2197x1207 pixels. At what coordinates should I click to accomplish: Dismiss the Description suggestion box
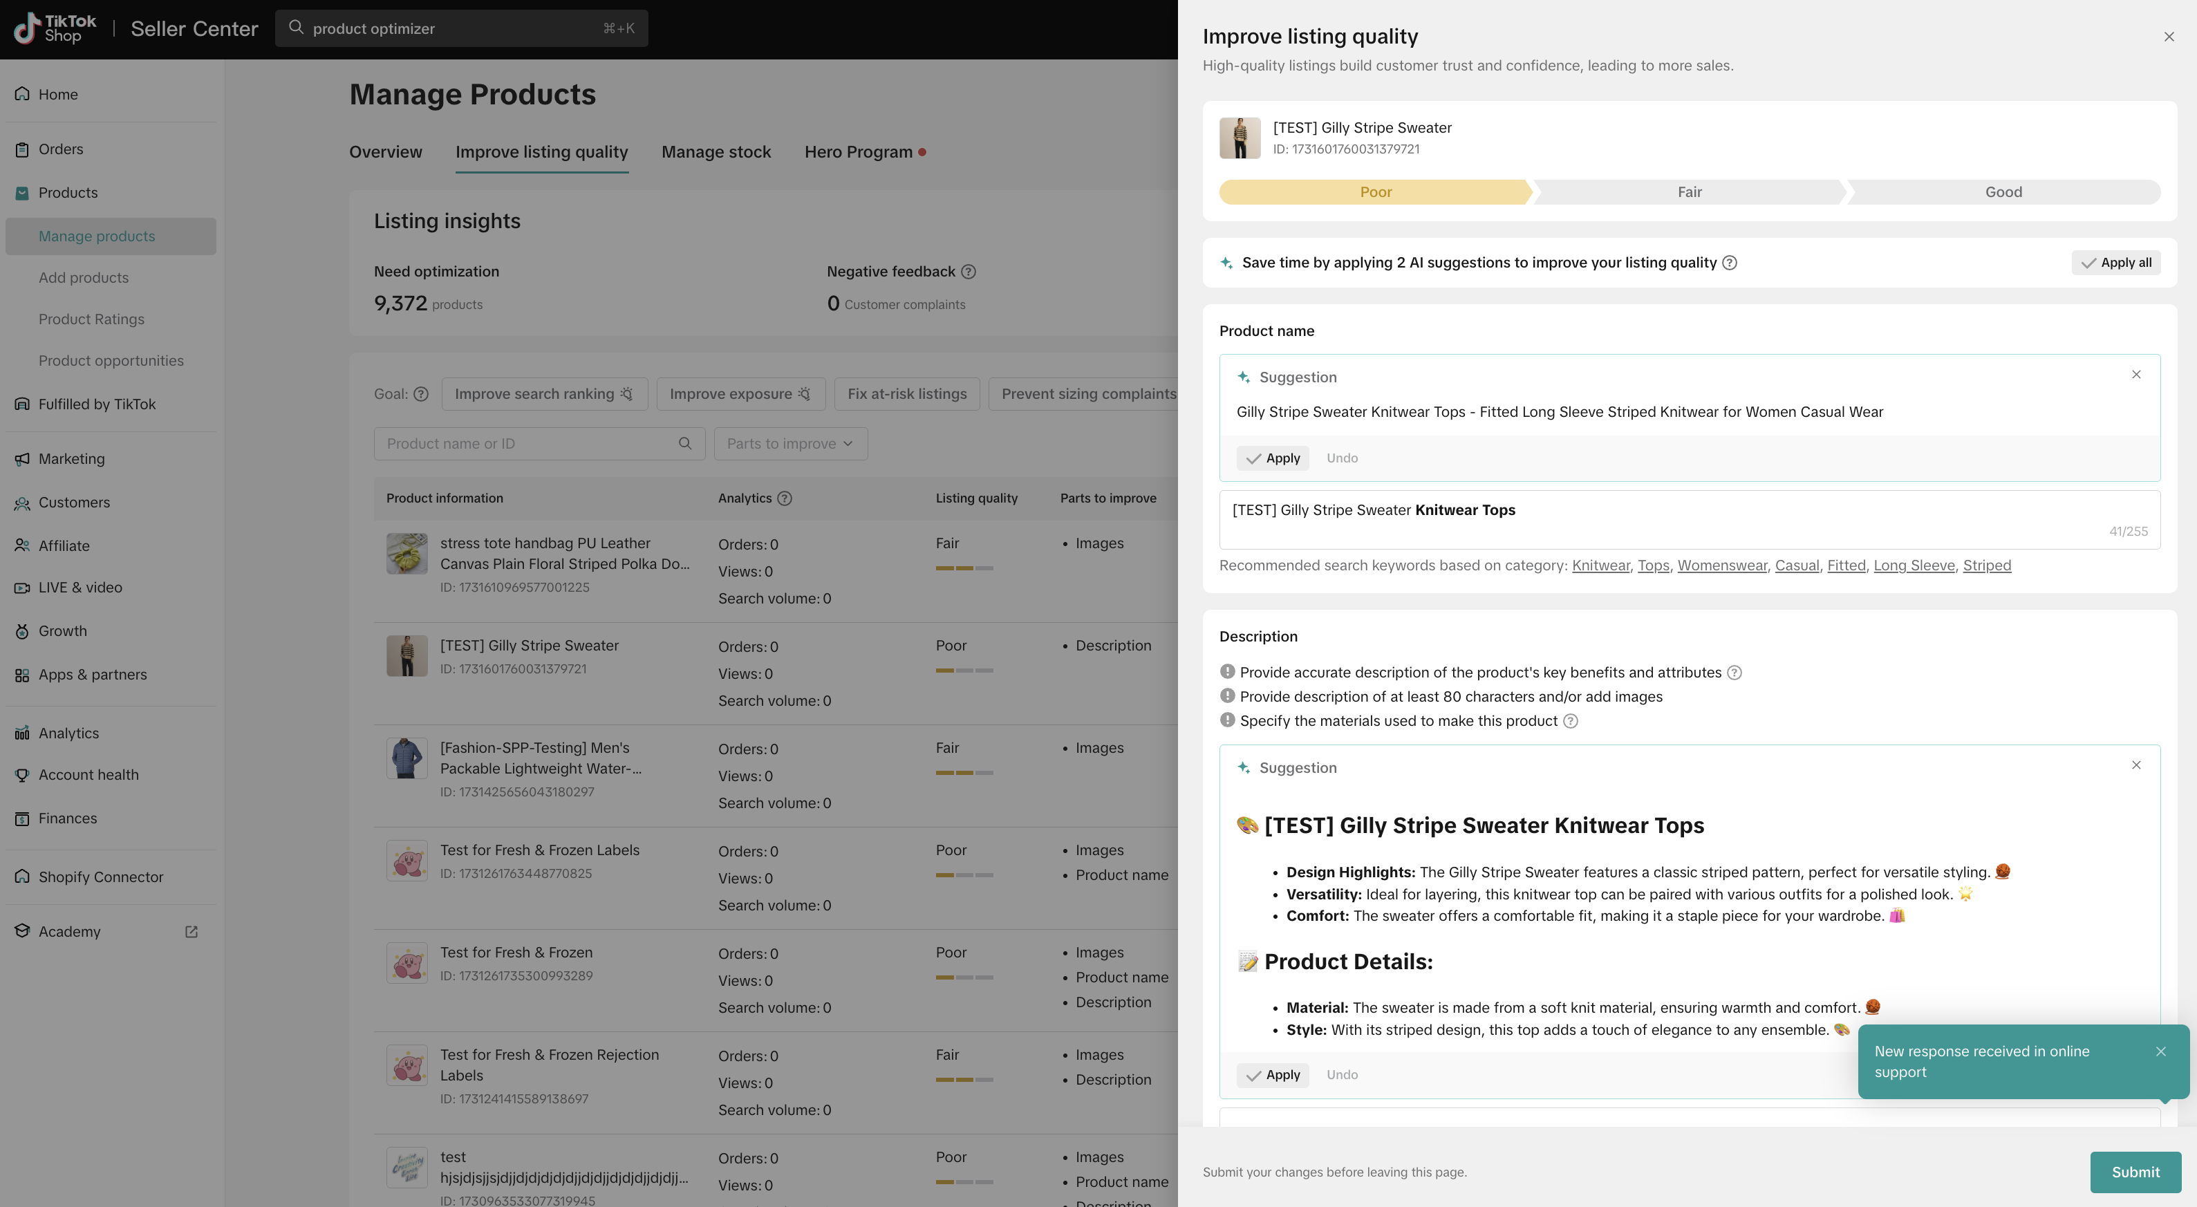2135,765
